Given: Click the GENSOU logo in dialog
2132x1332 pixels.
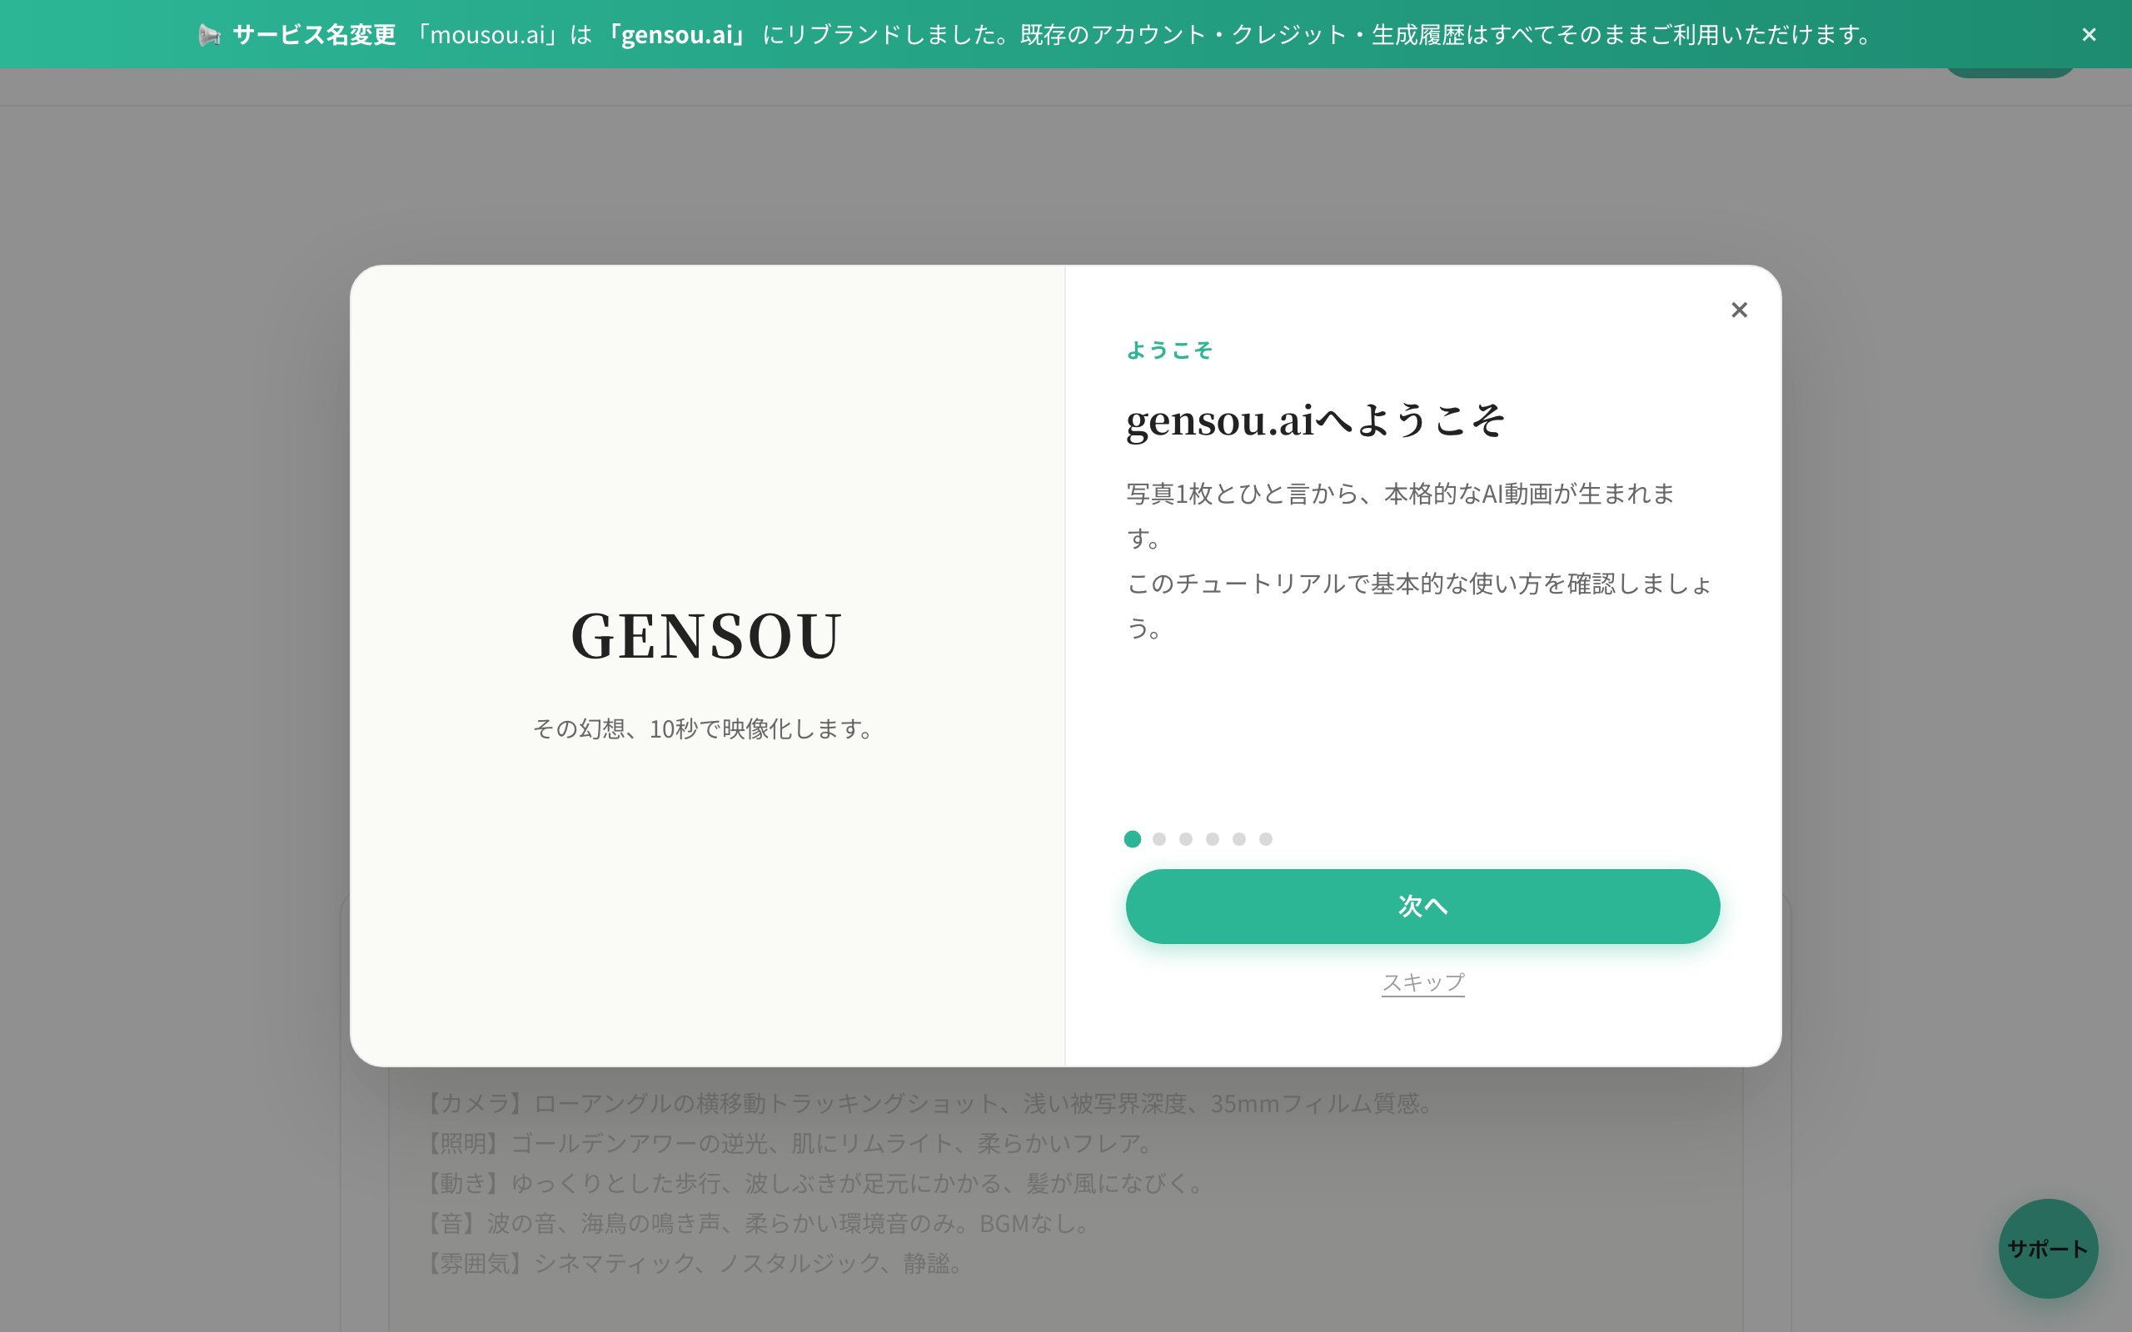Looking at the screenshot, I should pos(705,636).
